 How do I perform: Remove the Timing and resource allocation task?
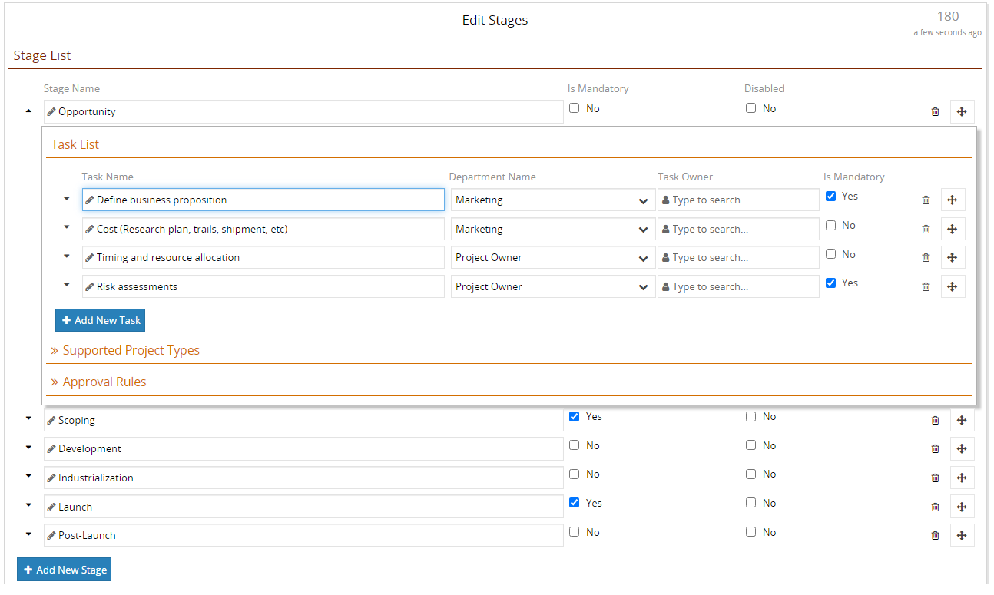[x=926, y=258]
